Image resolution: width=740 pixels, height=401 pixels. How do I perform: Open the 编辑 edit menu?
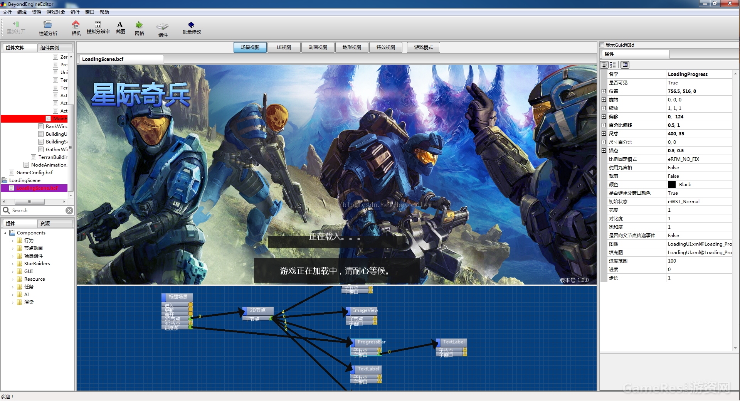click(x=22, y=12)
